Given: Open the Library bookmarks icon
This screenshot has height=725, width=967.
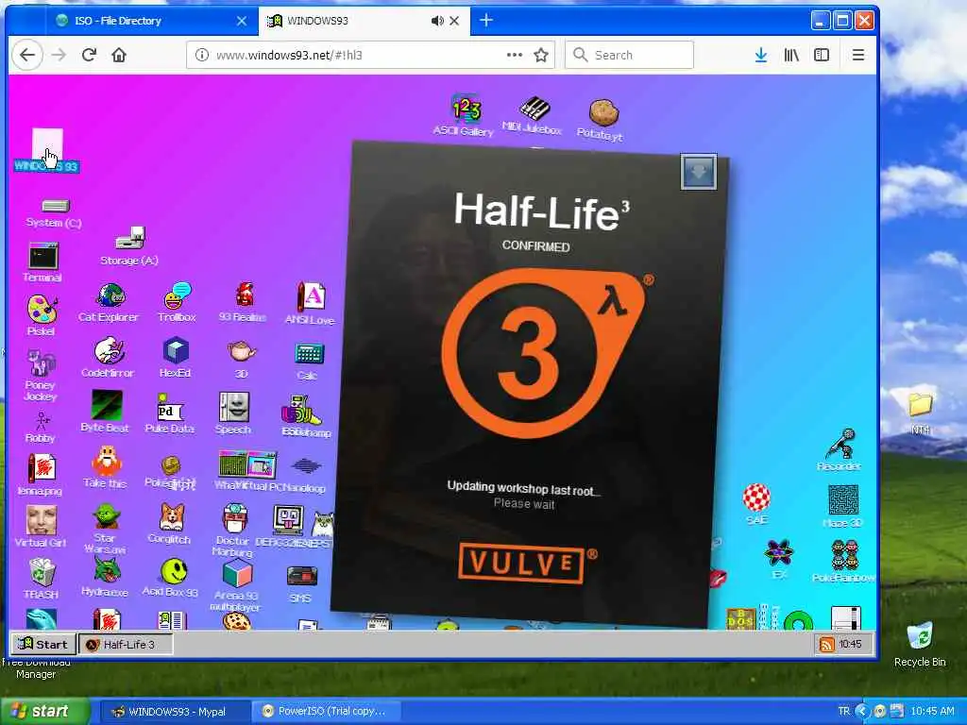Looking at the screenshot, I should 791,55.
